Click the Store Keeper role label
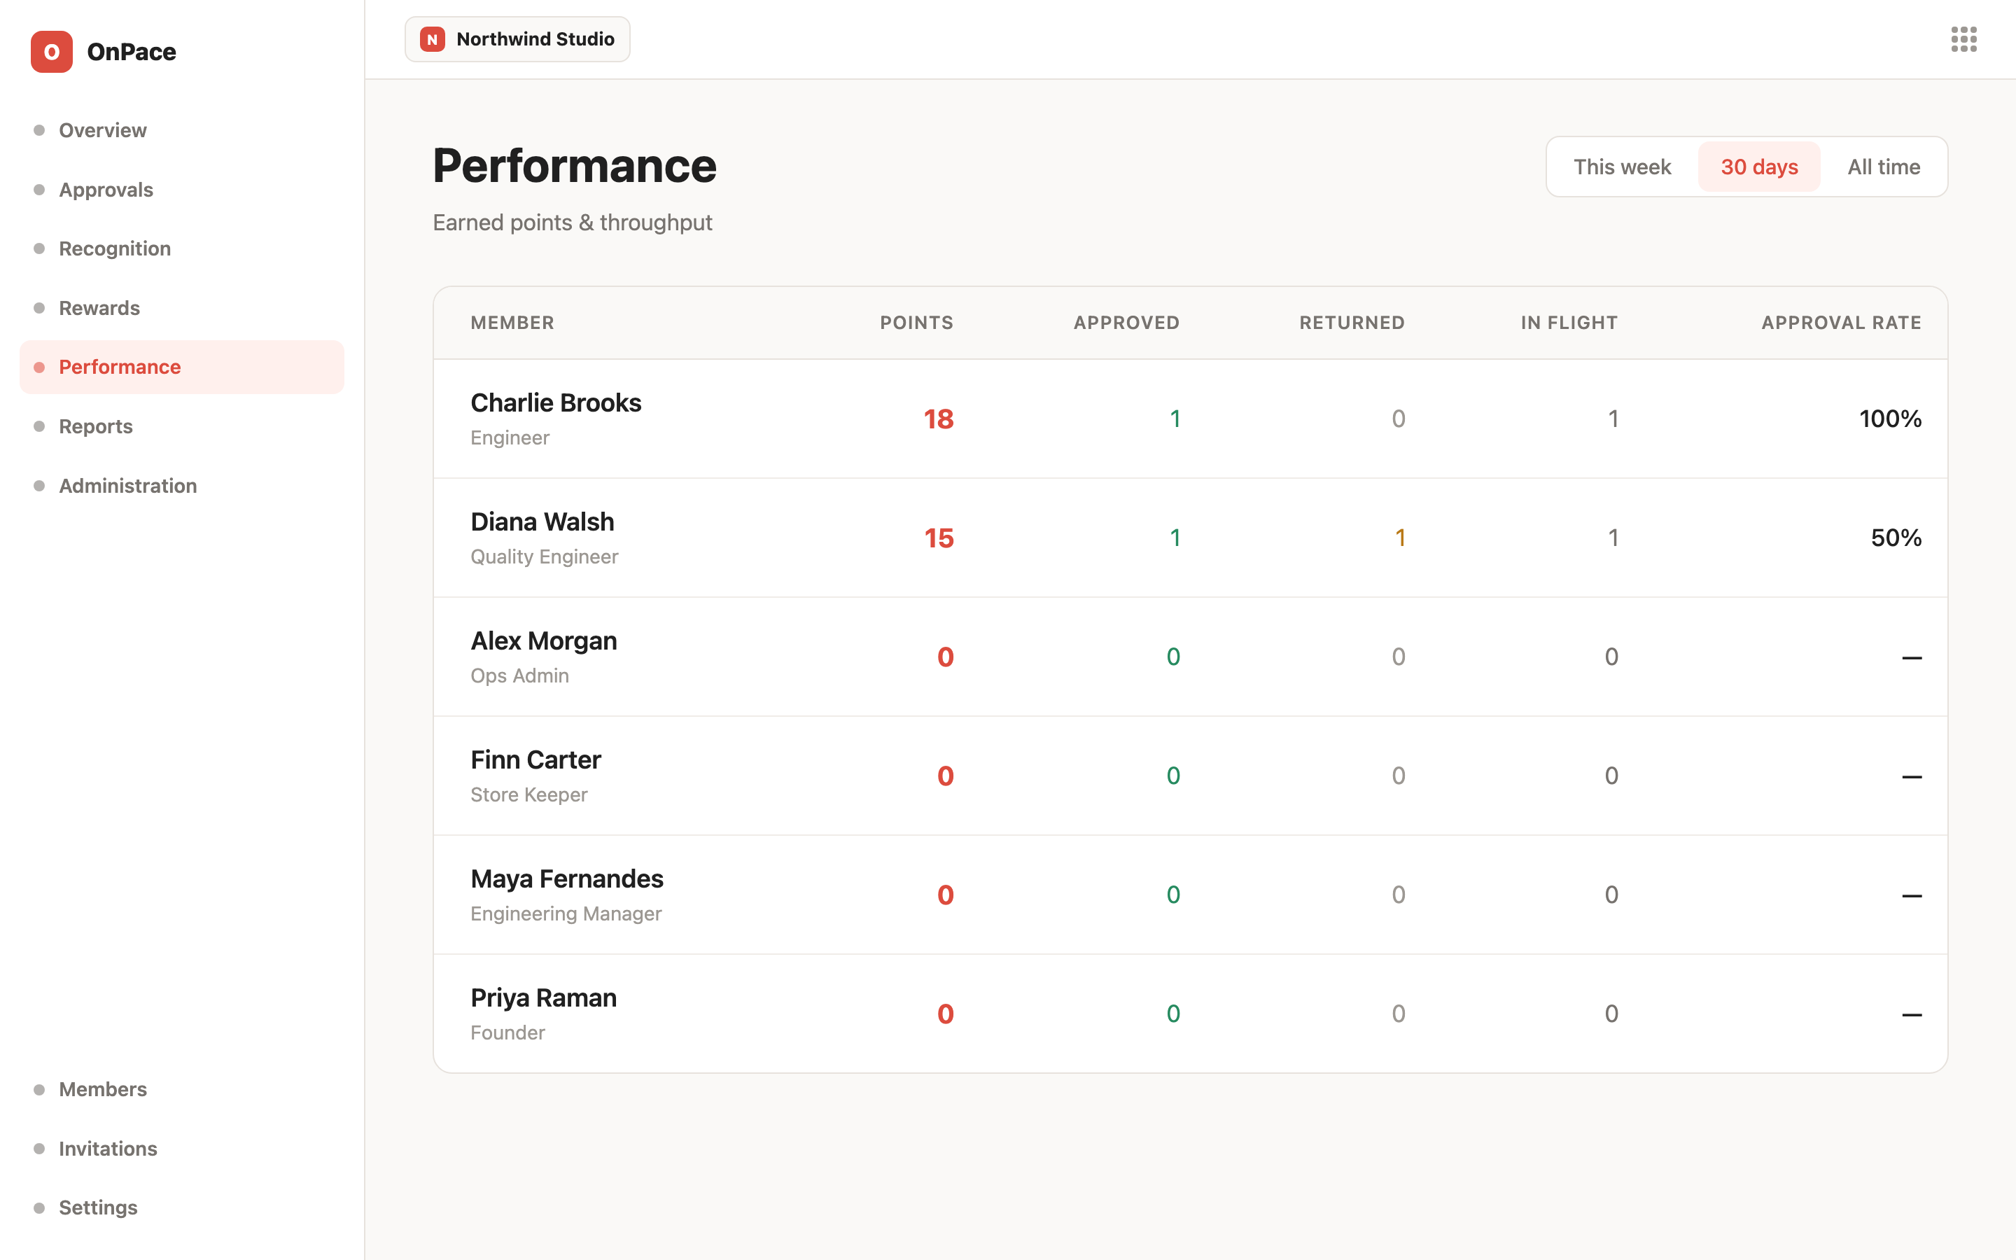Viewport: 2016px width, 1260px height. (x=529, y=795)
